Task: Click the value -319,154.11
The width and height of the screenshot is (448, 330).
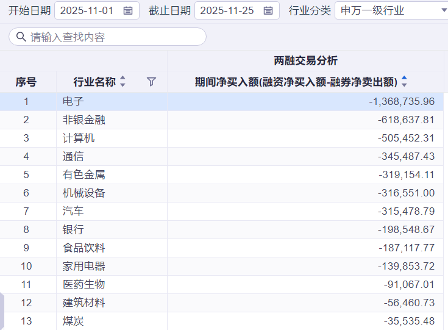Action: tap(407, 174)
